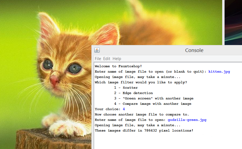Click the 'Your choice: 4' line
Screen dimensions: 242x149
coord(110,109)
